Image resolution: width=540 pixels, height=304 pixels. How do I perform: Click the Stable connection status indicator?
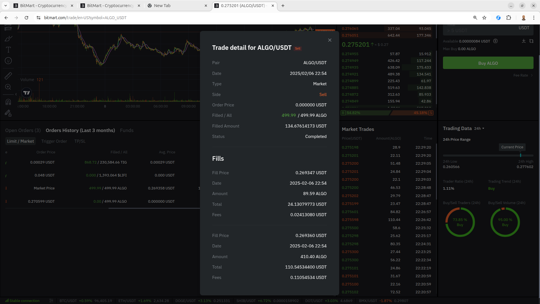22,301
